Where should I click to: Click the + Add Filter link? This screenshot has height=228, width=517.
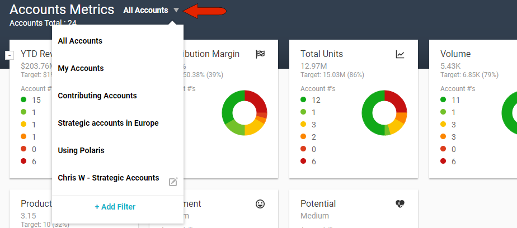(115, 207)
